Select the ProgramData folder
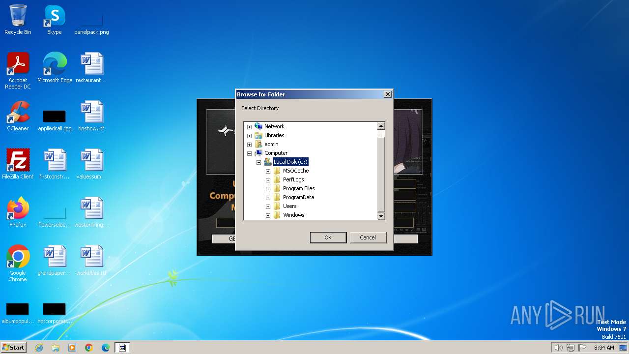This screenshot has width=629, height=354. tap(298, 197)
